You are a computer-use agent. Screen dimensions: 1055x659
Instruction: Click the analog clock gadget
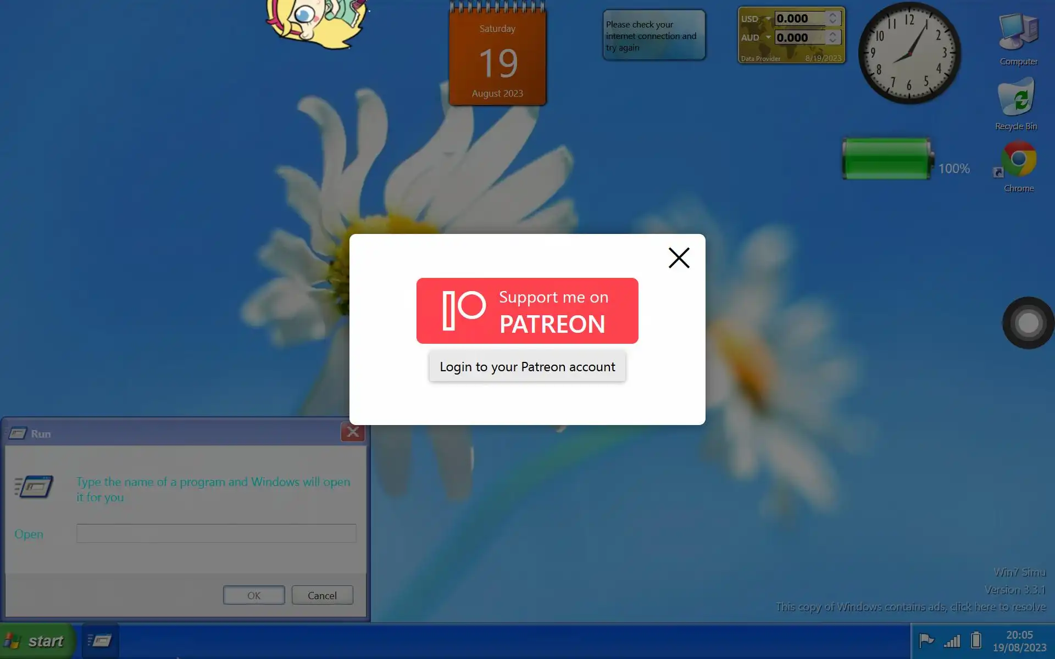pyautogui.click(x=909, y=53)
